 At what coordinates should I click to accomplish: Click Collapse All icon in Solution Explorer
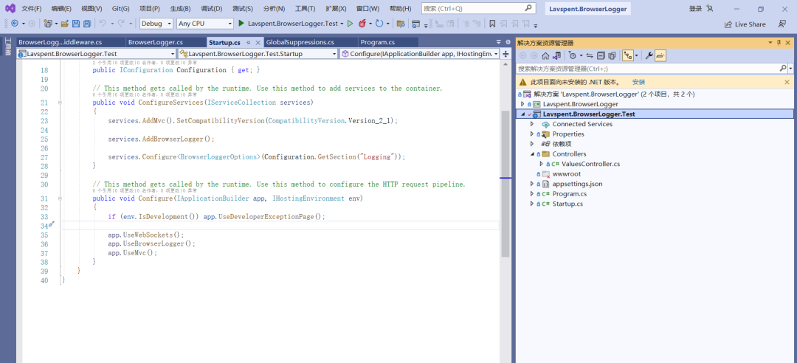[601, 55]
